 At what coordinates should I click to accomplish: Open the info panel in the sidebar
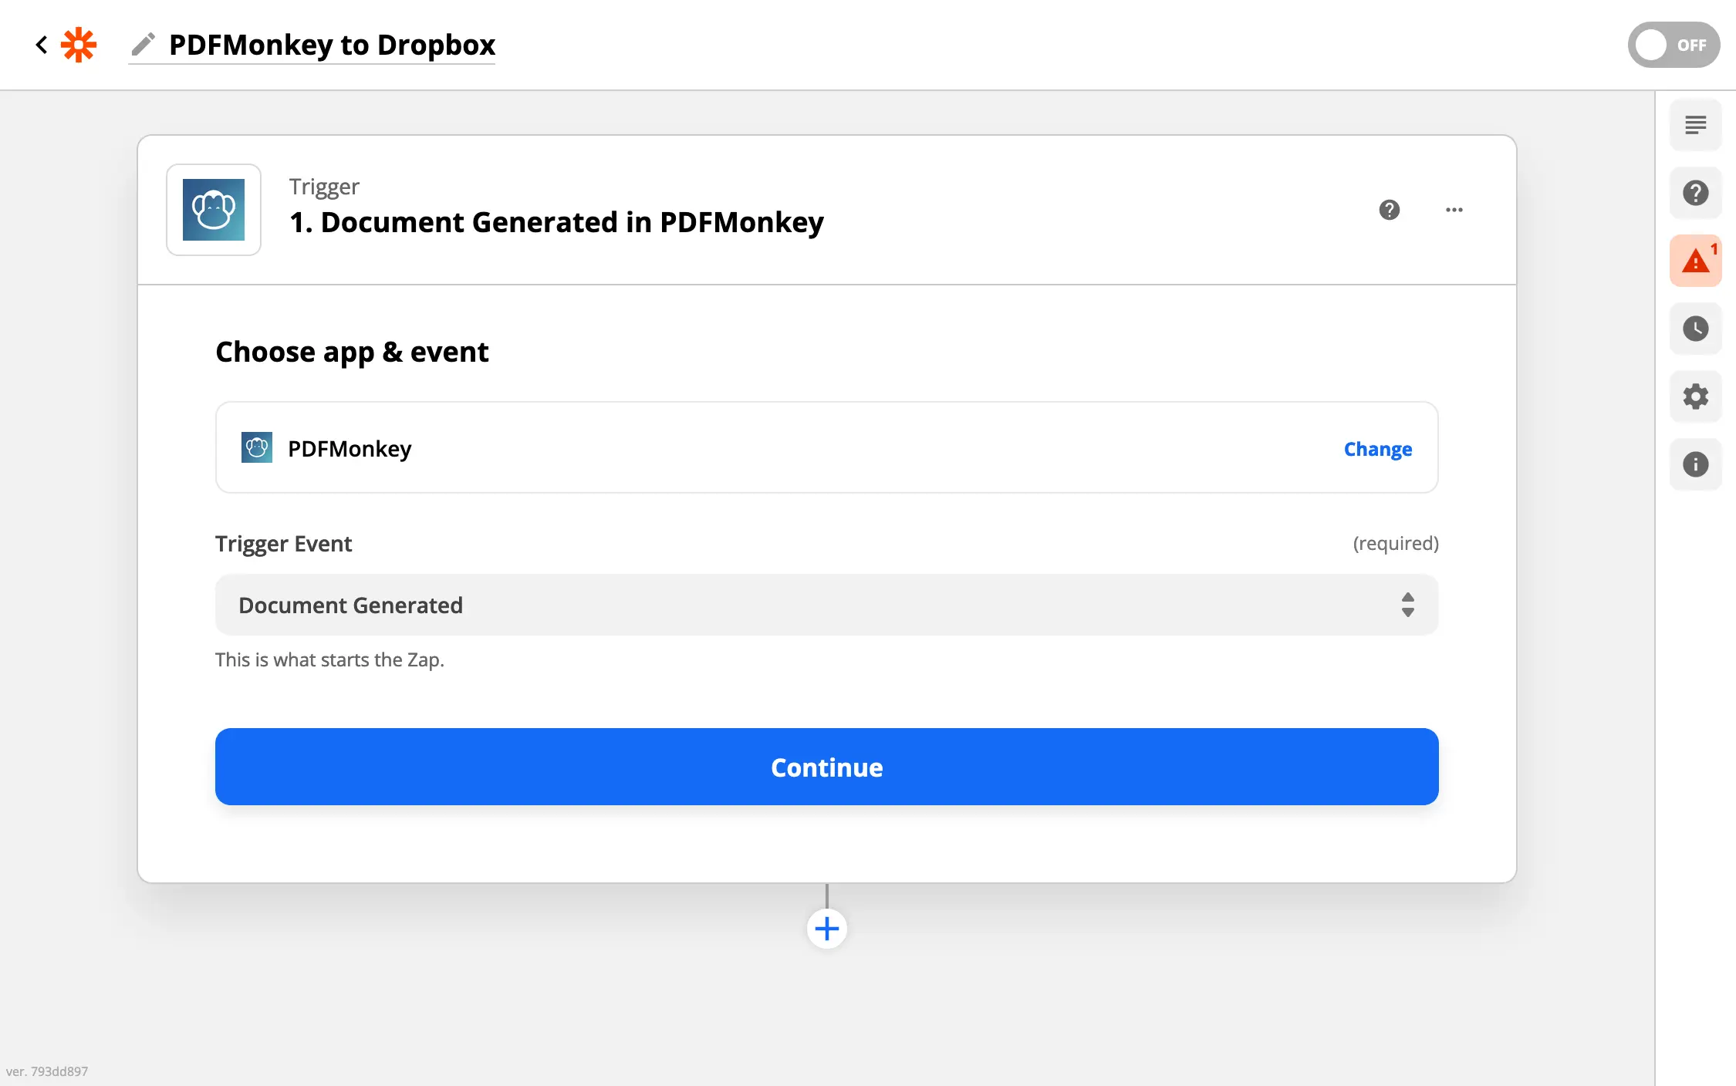click(x=1695, y=464)
